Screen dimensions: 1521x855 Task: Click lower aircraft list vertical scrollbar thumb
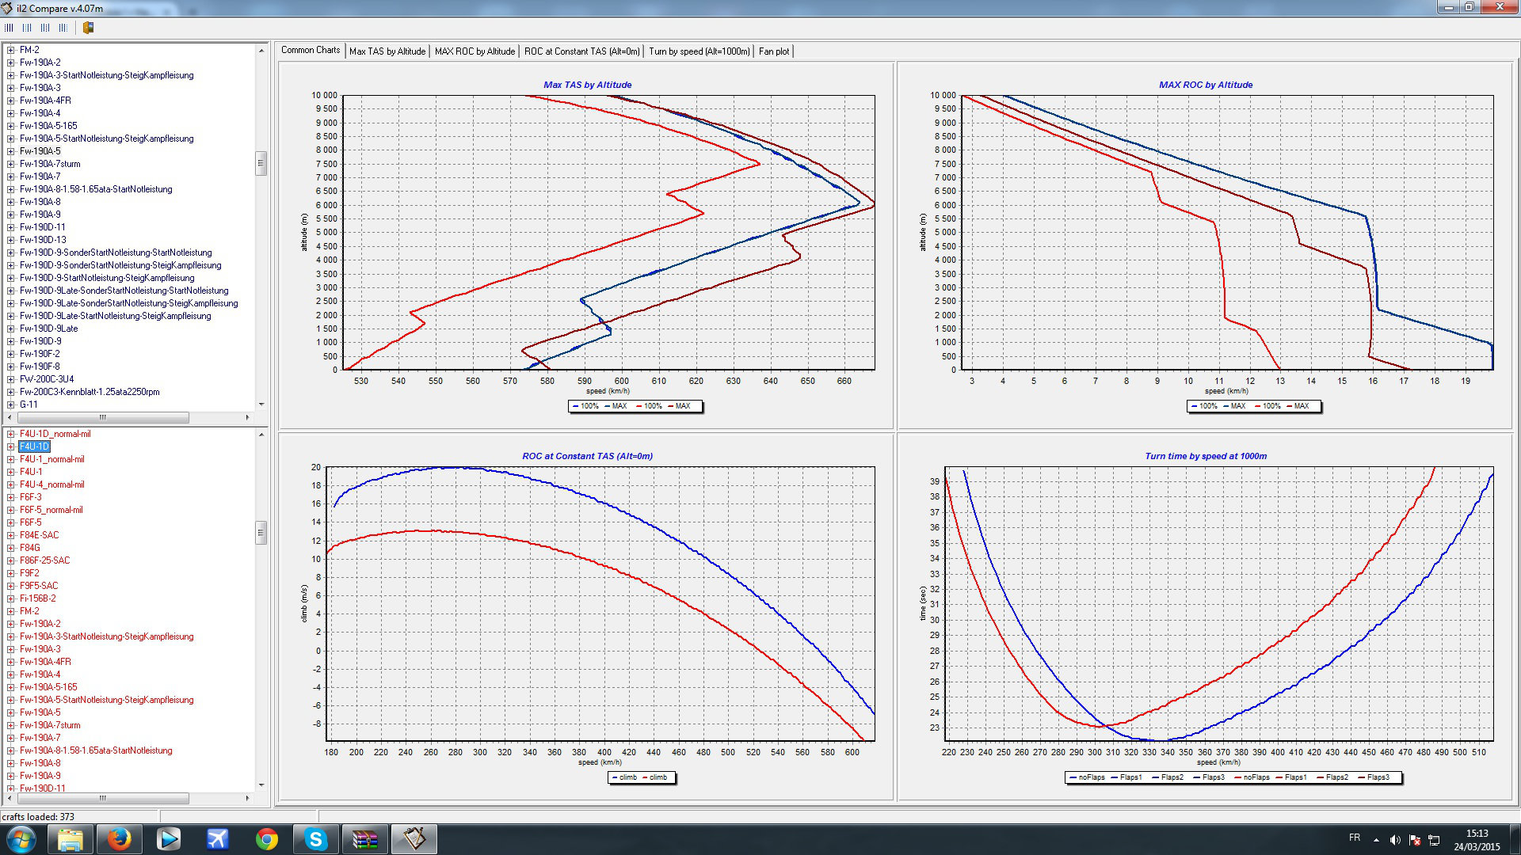pos(261,533)
